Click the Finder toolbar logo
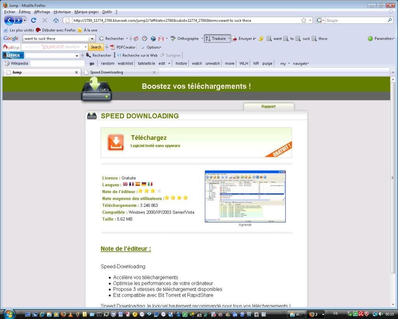This screenshot has width=398, height=319. click(13, 55)
